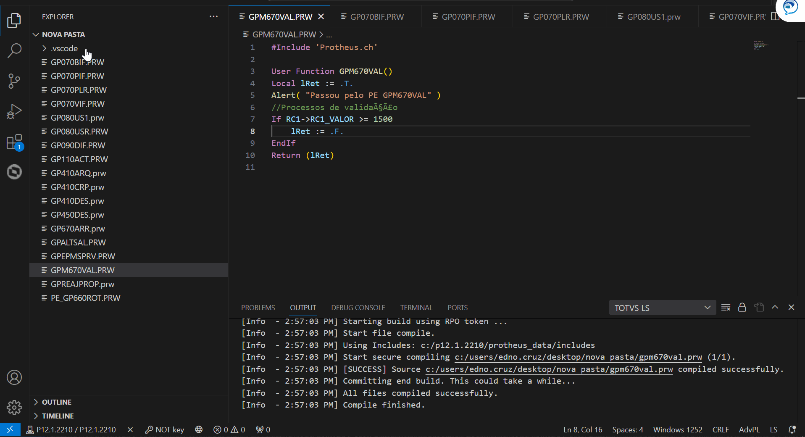The image size is (805, 437).
Task: Click the editor minimap preview
Action: tap(760, 45)
